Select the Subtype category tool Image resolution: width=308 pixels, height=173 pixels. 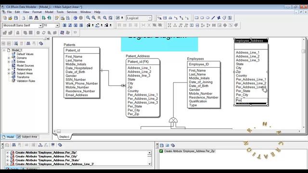point(170,18)
